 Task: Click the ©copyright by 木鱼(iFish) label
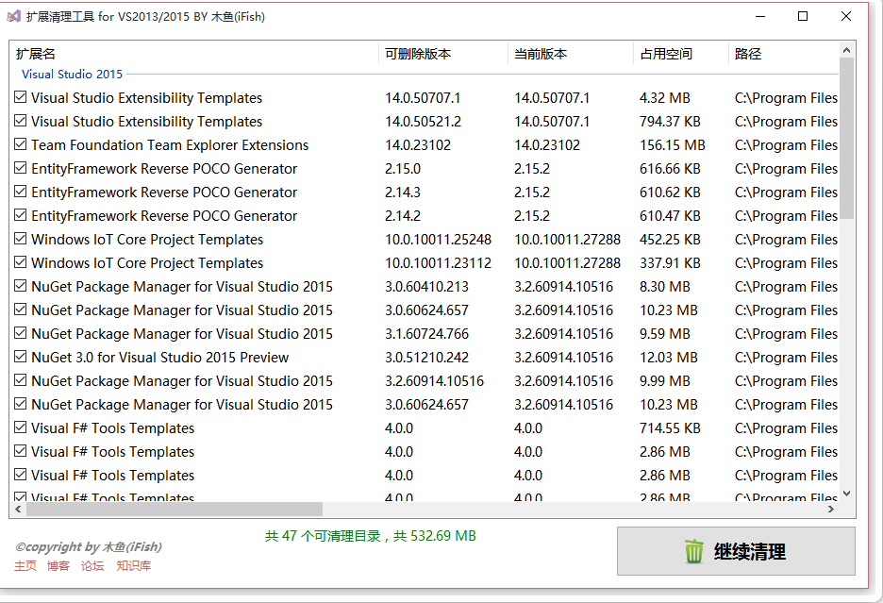tap(89, 546)
